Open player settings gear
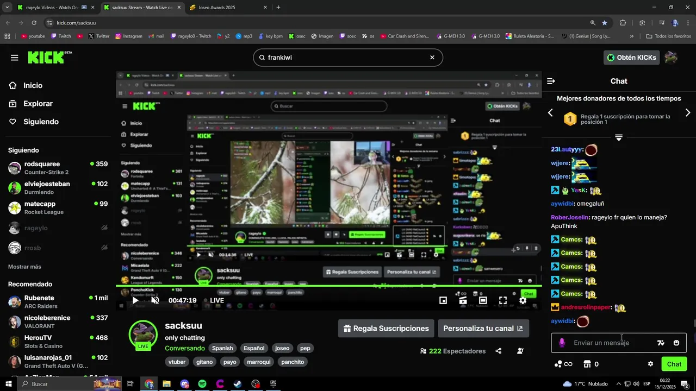This screenshot has width=696, height=391. [x=523, y=300]
